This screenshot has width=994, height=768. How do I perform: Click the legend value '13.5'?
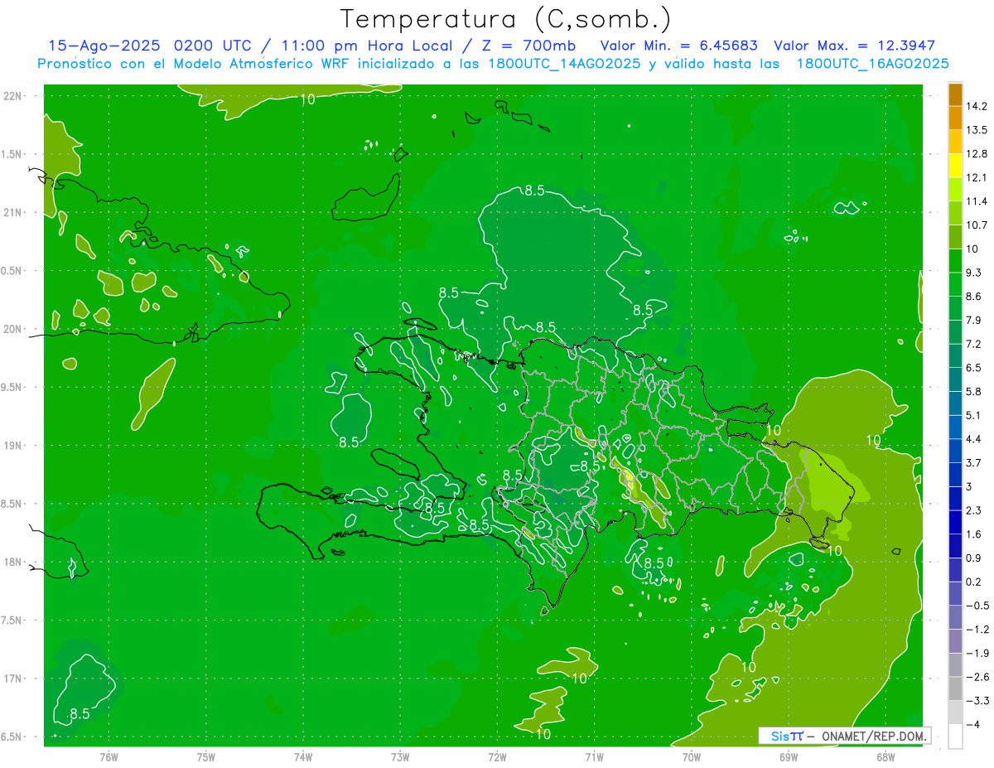click(x=977, y=130)
